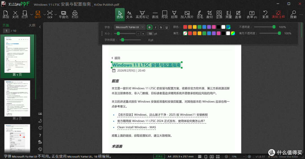Click the 18 pt font size field
The width and height of the screenshot is (305, 159).
click(150, 34)
